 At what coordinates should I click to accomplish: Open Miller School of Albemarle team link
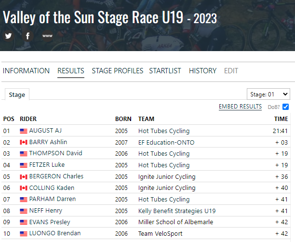(176, 222)
